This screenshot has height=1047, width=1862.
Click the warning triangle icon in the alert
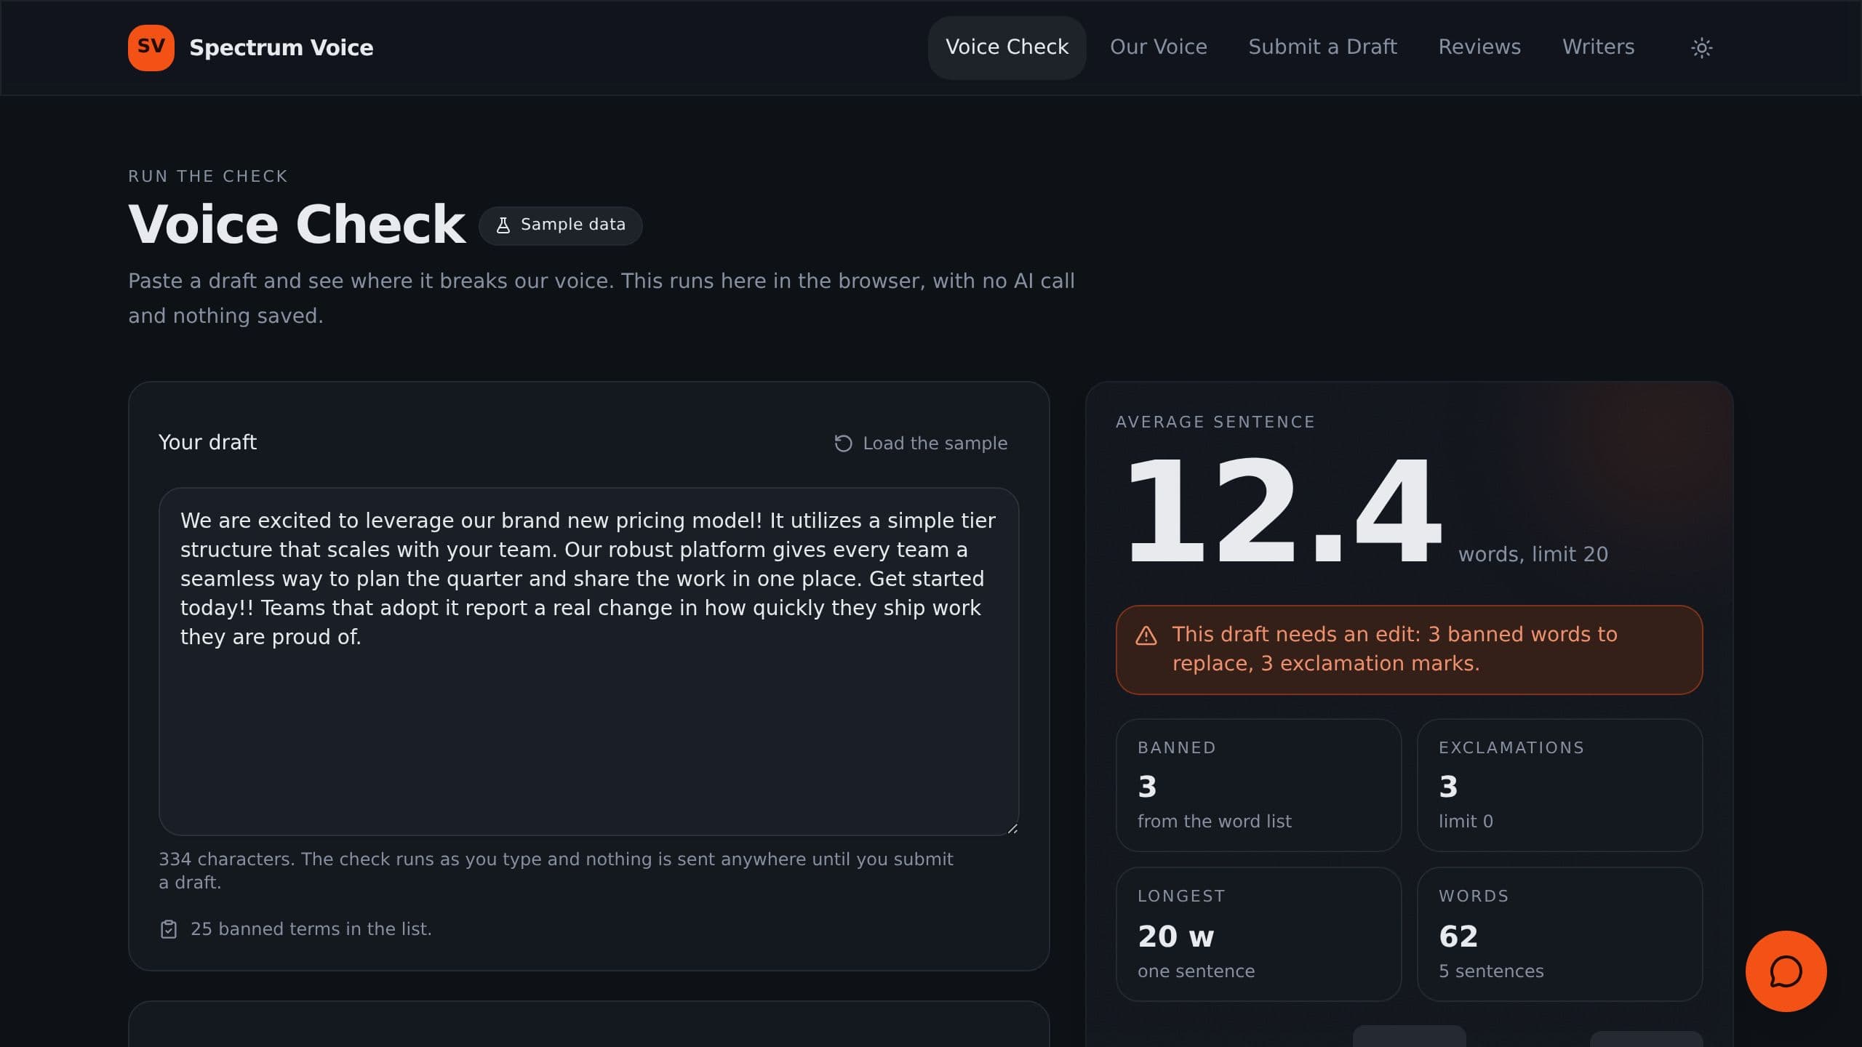(1146, 635)
